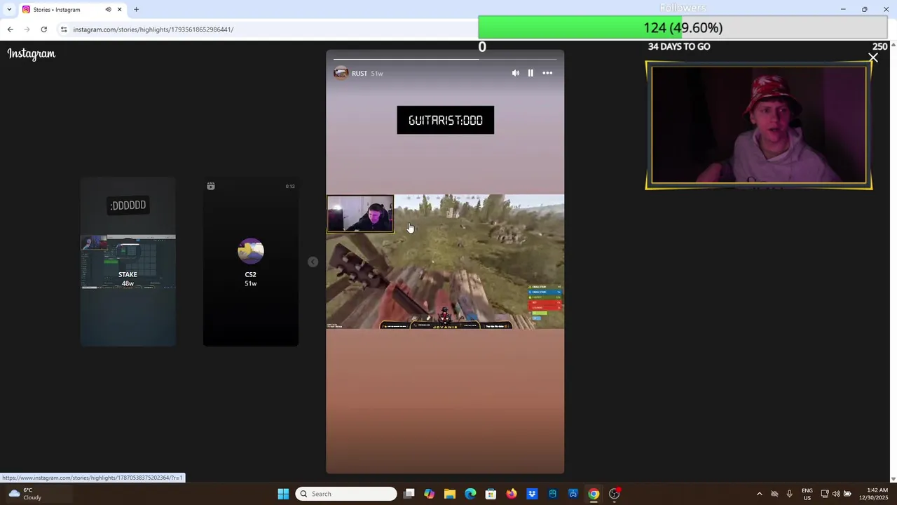
Task: Open Windows Start menu
Action: coord(283,494)
